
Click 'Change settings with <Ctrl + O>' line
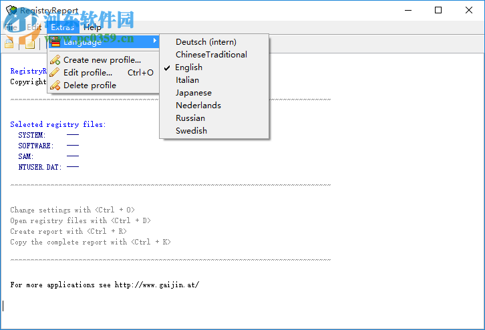[72, 210]
